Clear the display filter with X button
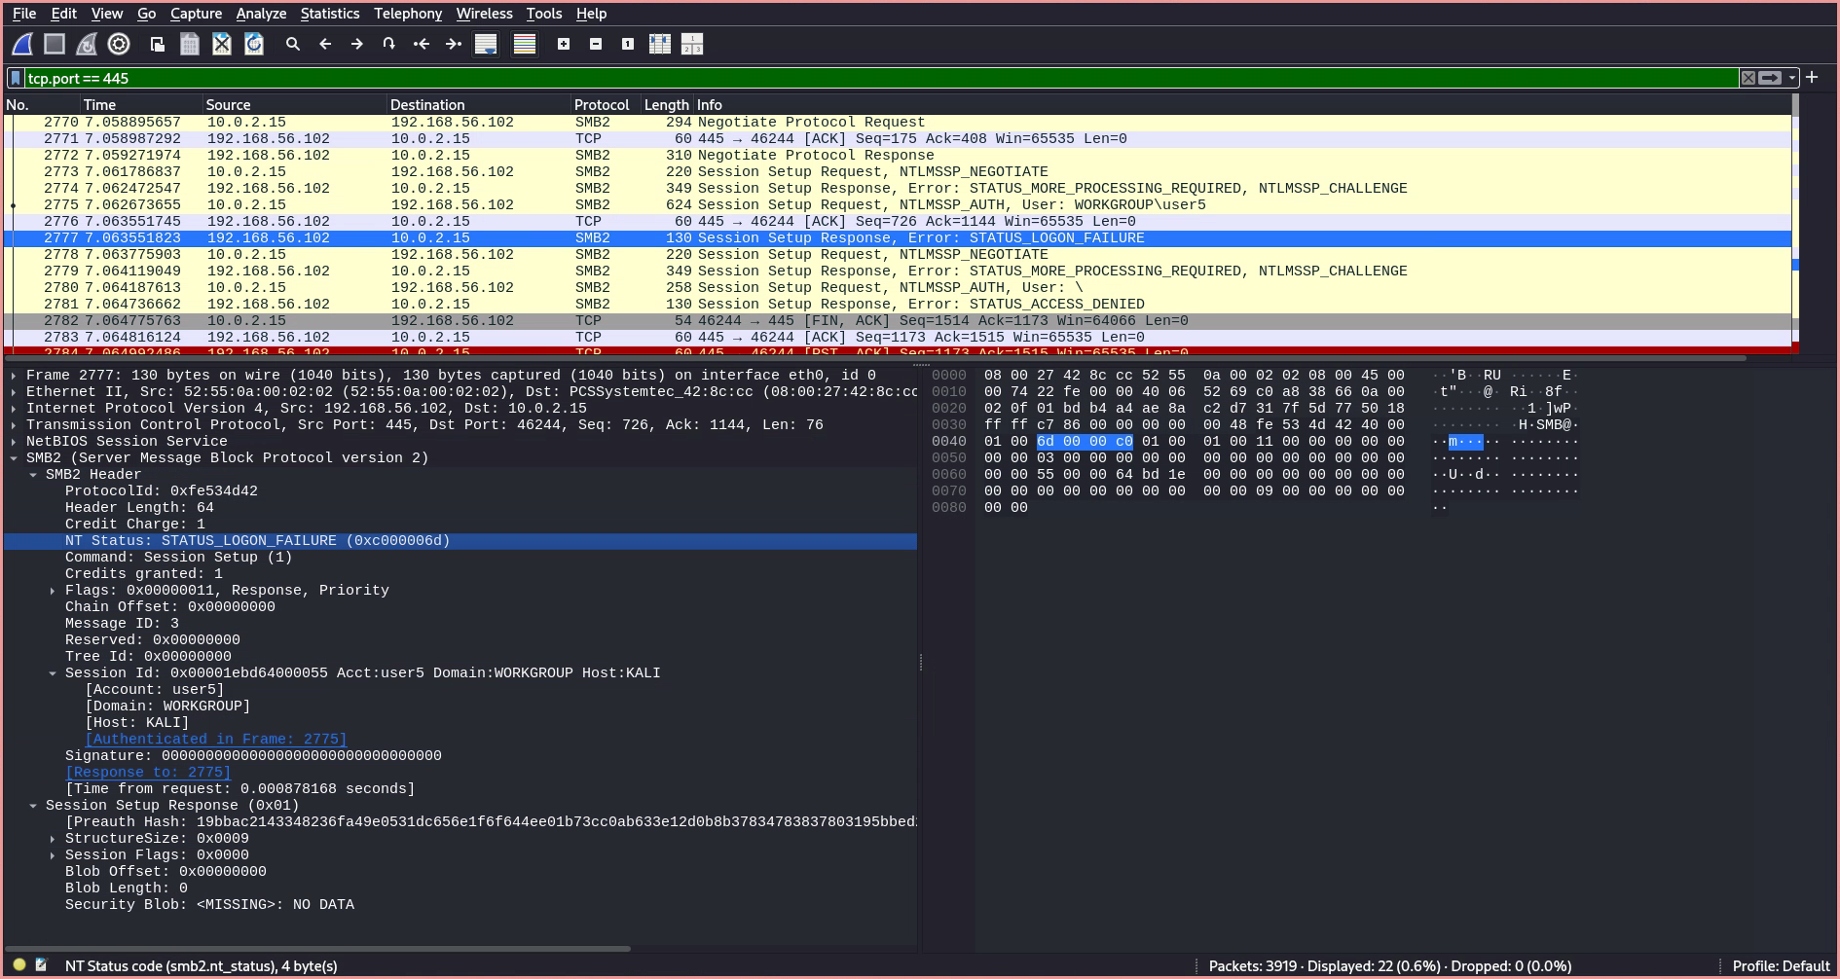1840x979 pixels. [1748, 78]
